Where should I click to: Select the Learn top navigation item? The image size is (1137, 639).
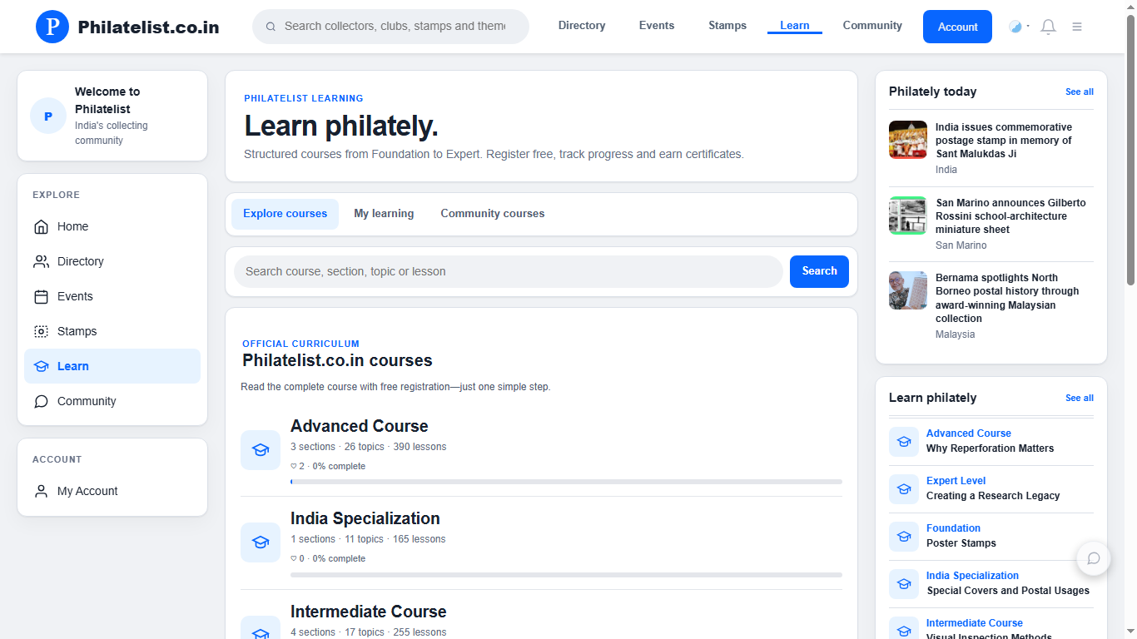(x=795, y=26)
